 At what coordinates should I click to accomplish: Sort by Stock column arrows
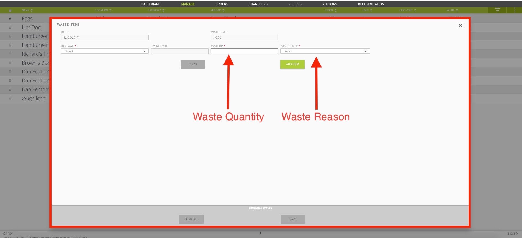point(335,10)
